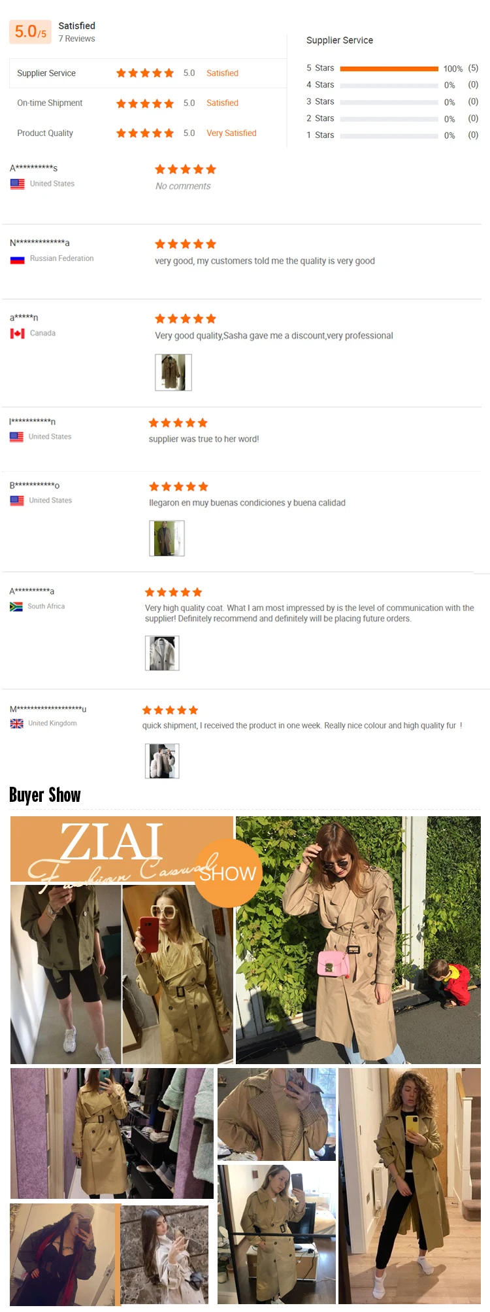Click the United Kingdom flag icon

[17, 723]
